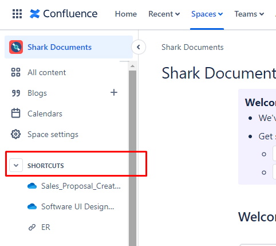Screen dimensions: 276x246
Task: Click the Shark Documents space avatar icon
Action: [x=16, y=47]
